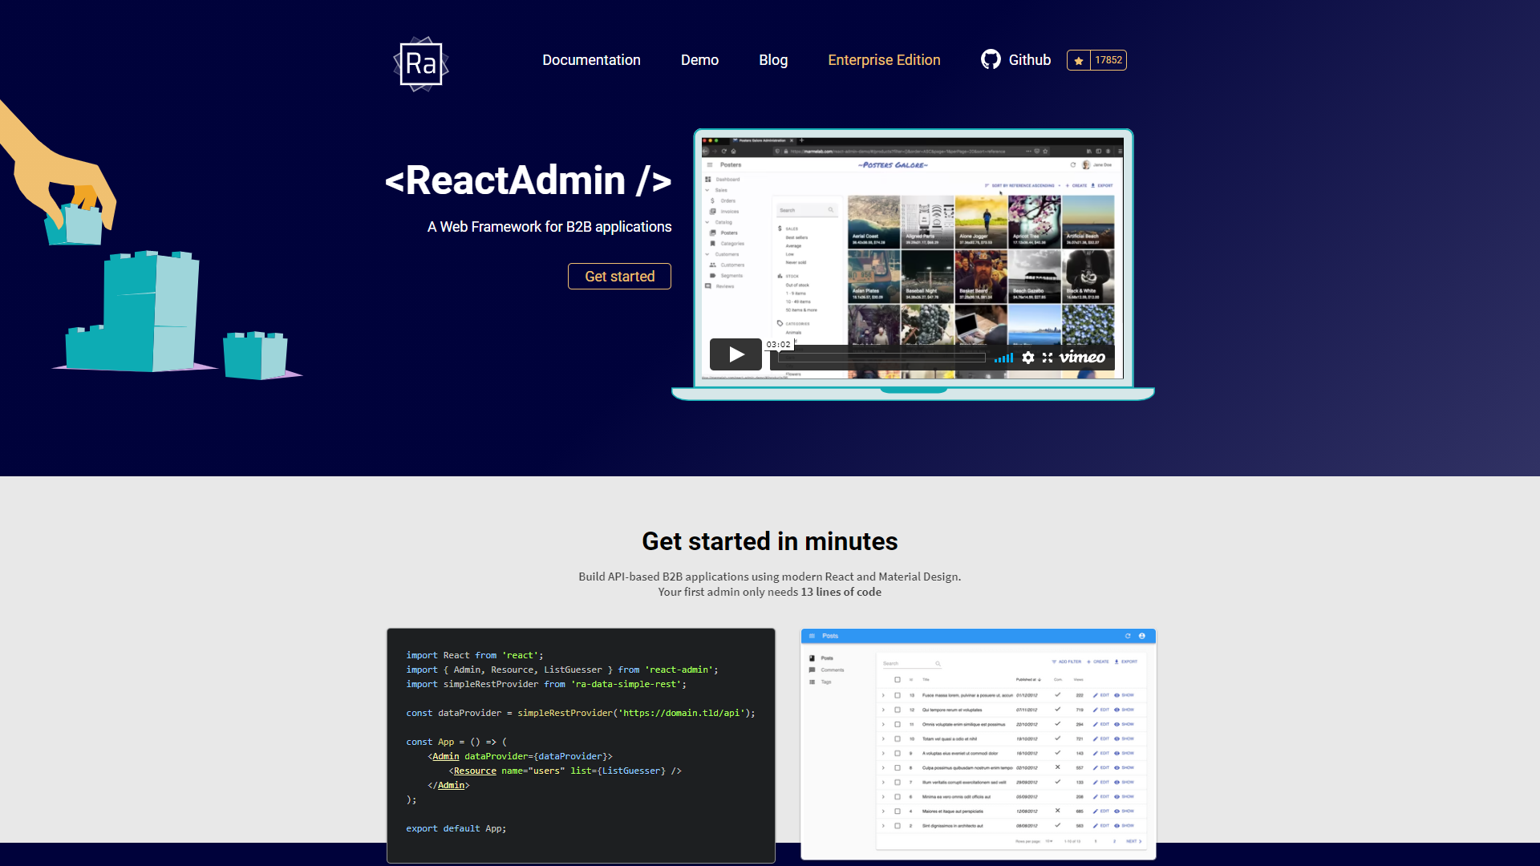This screenshot has height=866, width=1540.
Task: Check the box for Omnis voluptate row
Action: point(898,724)
